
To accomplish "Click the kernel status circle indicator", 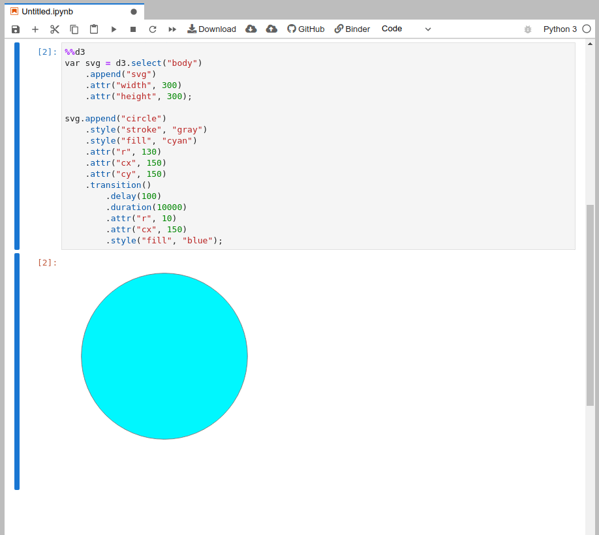I will tap(587, 29).
